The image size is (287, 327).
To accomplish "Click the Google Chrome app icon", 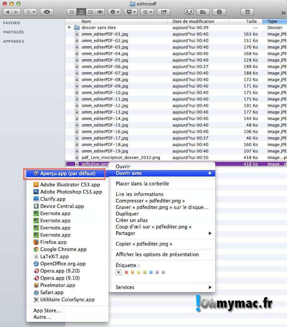I will click(36, 249).
